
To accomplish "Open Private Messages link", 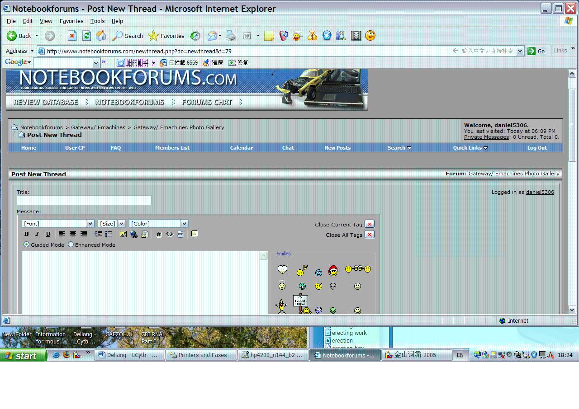I will [486, 137].
